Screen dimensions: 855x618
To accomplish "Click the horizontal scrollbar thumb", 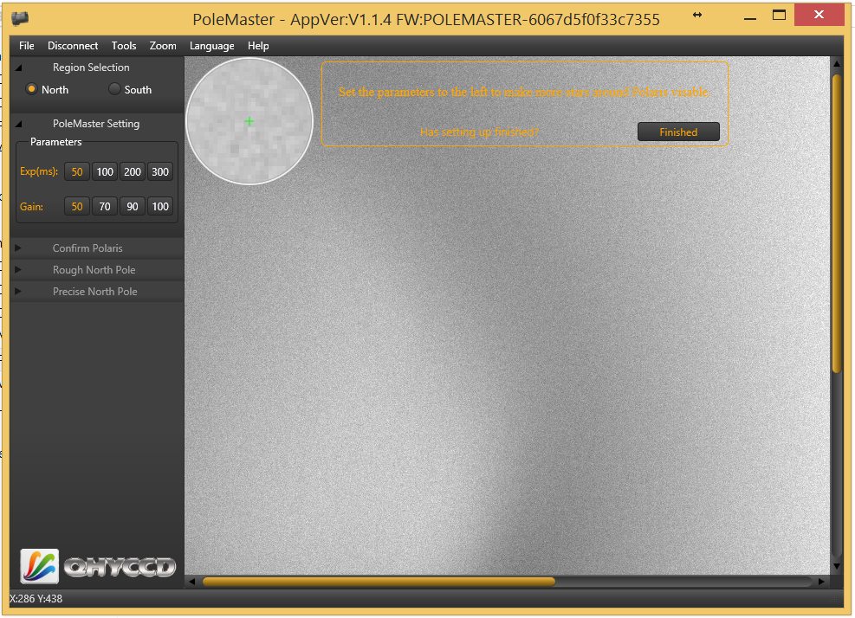I will pyautogui.click(x=379, y=582).
